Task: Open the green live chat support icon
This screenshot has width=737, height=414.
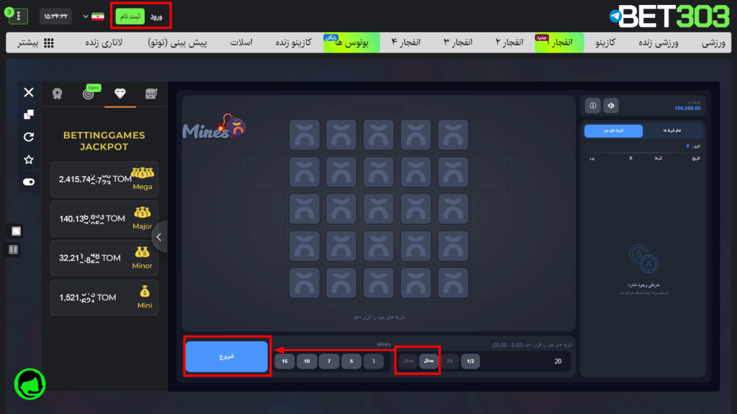Action: click(x=30, y=383)
